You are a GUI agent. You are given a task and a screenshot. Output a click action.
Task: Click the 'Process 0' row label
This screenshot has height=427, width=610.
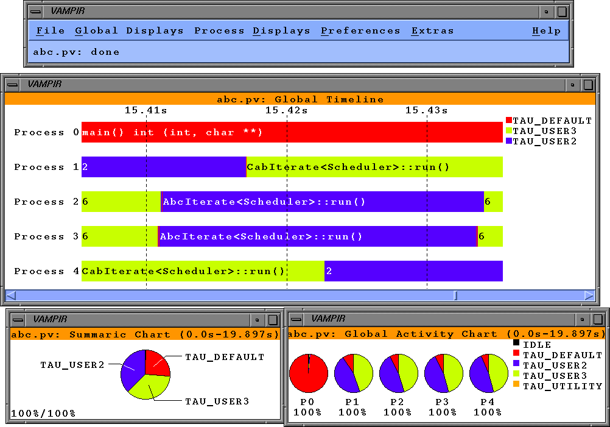(x=47, y=132)
